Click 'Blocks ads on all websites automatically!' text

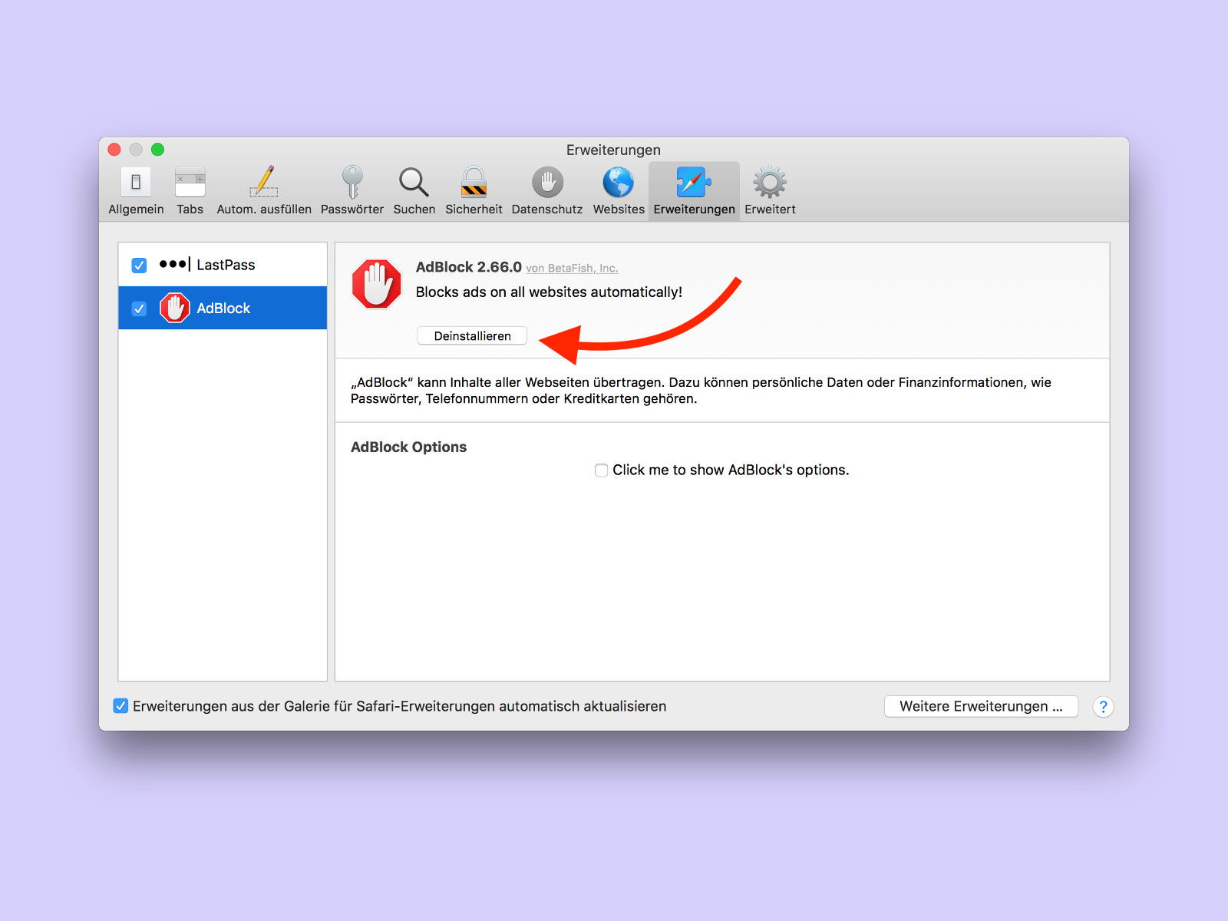tap(549, 292)
